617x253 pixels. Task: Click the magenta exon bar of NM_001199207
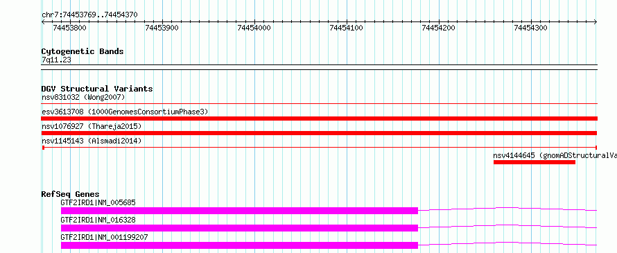[239, 245]
